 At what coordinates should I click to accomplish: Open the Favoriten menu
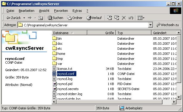(x=61, y=11)
